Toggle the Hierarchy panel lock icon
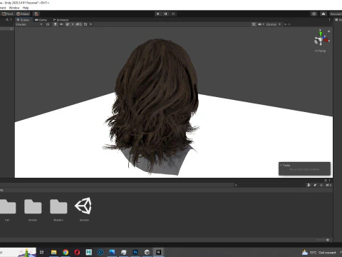The height and width of the screenshot is (257, 342). tap(7, 20)
